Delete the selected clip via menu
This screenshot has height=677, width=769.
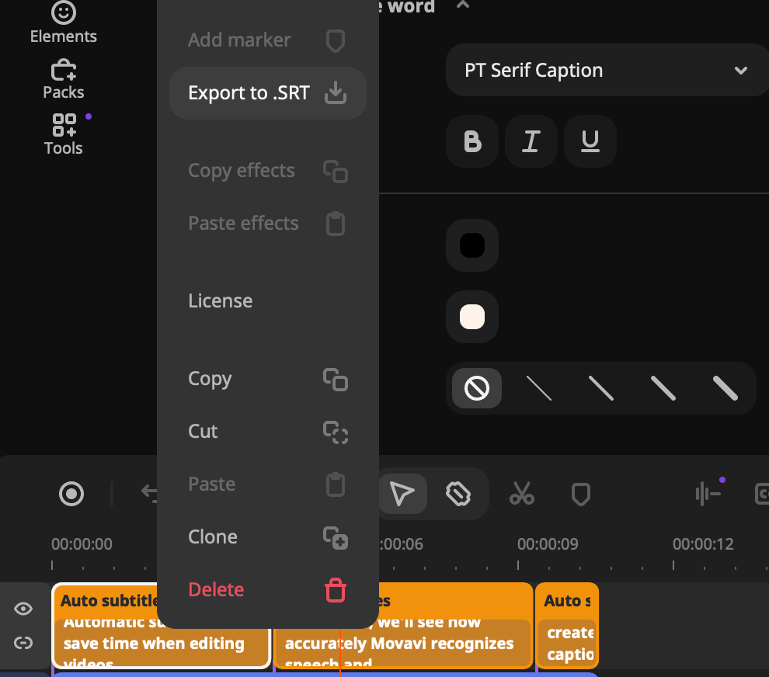click(x=268, y=590)
